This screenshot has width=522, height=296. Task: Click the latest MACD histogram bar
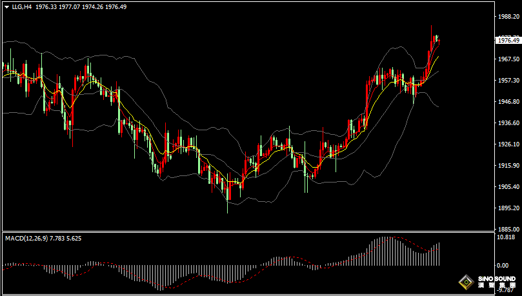click(439, 255)
